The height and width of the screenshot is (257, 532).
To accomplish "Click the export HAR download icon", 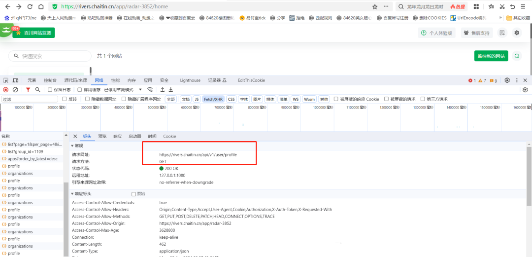I will coord(171,90).
